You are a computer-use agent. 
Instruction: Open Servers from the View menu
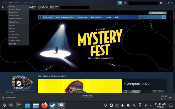(x=12, y=32)
